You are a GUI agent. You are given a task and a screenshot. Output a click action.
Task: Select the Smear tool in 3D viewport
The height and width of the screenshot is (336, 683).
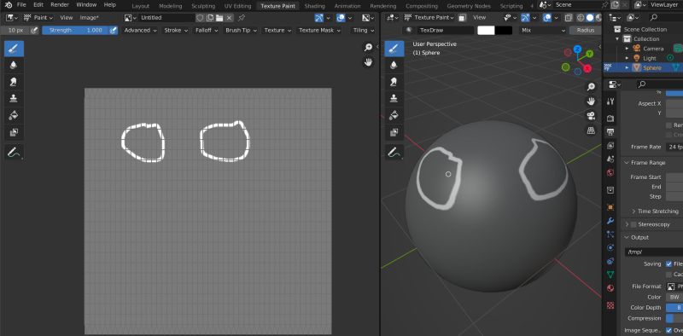(394, 82)
